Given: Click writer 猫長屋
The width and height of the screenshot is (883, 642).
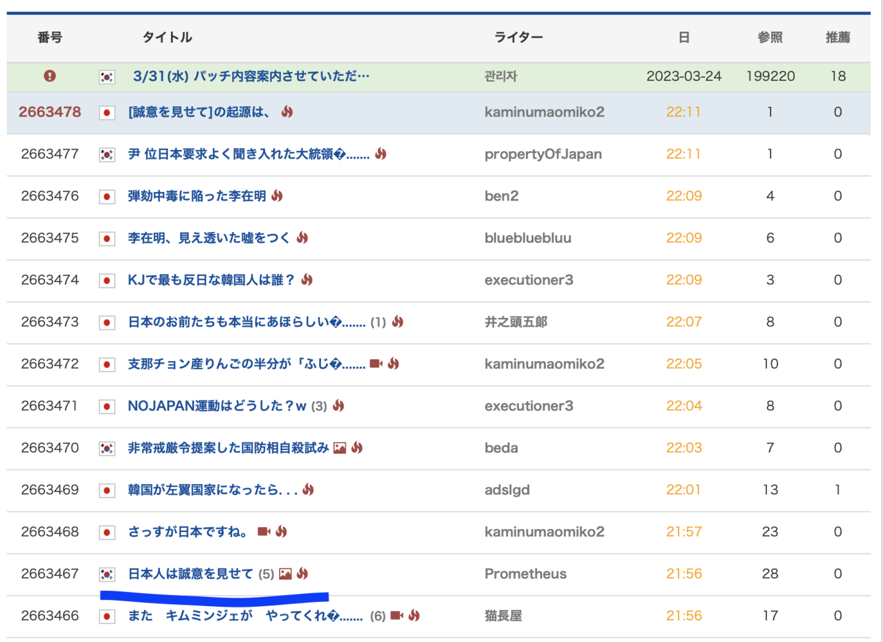Looking at the screenshot, I should (504, 615).
